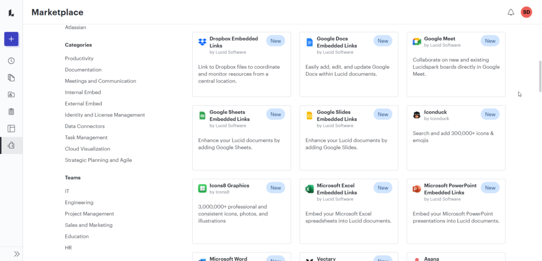Filter by Project Management team

pos(89,214)
